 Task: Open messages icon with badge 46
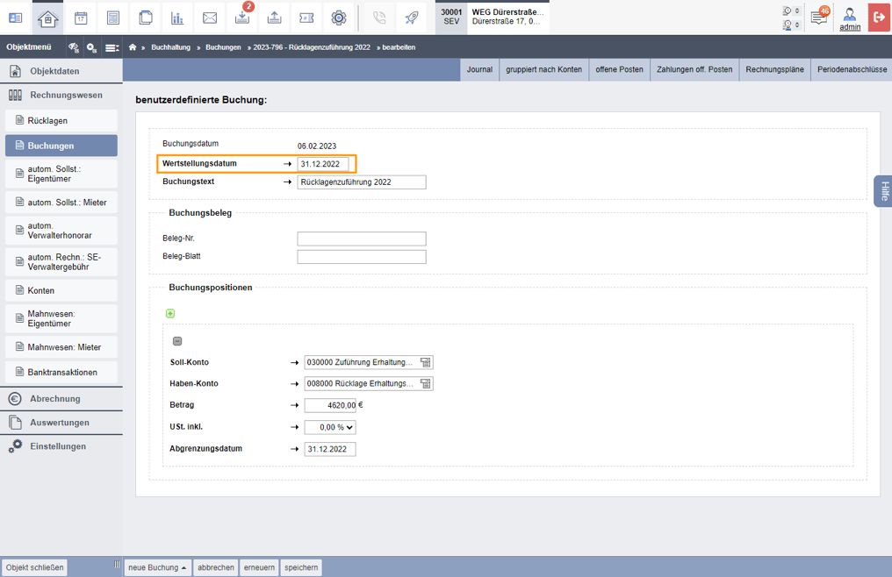(x=819, y=17)
